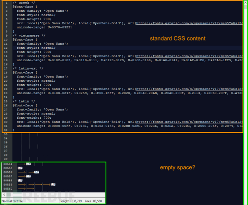Screen dimensions: 248x205
Task: Click the tab arrow on line 88560
Action: 23,189
